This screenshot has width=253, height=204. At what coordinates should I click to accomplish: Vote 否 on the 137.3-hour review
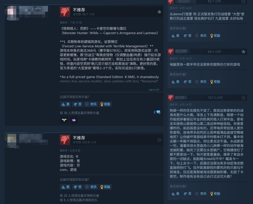click(x=187, y=193)
